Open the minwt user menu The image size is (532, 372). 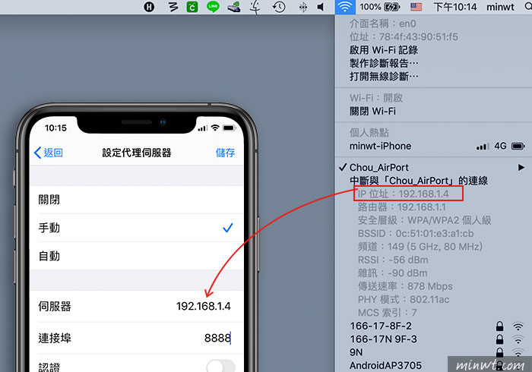coord(500,7)
